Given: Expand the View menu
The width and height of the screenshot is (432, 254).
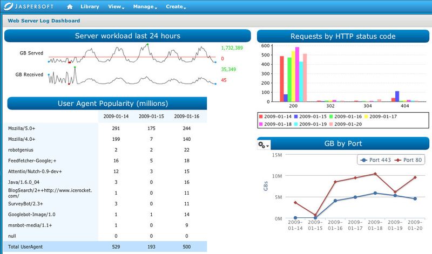Looking at the screenshot, I should 116,7.
